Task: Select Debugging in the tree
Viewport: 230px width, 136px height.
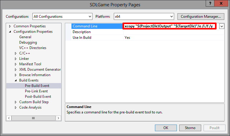Action: tap(28, 42)
